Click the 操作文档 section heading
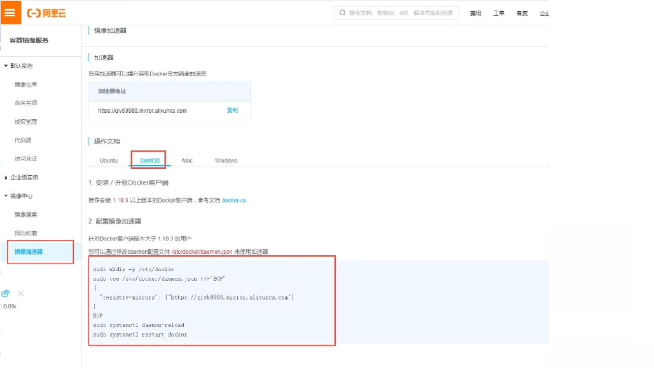 [x=107, y=142]
